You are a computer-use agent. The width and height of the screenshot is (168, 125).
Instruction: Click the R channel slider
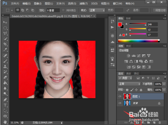tap(137, 23)
